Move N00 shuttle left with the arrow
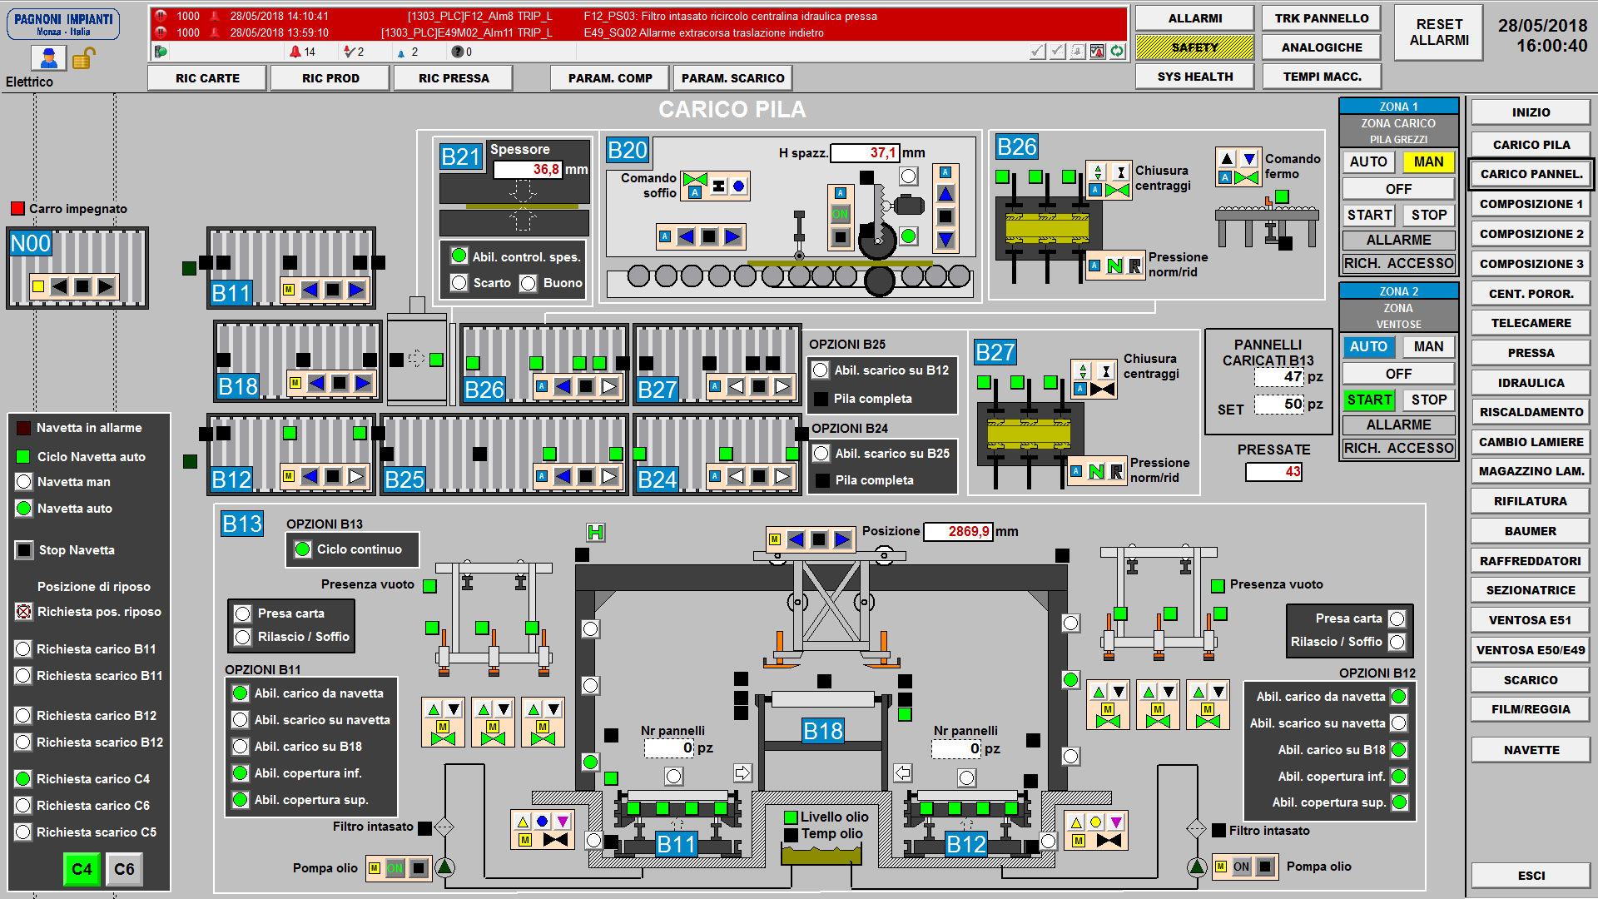The height and width of the screenshot is (899, 1598). (x=59, y=286)
